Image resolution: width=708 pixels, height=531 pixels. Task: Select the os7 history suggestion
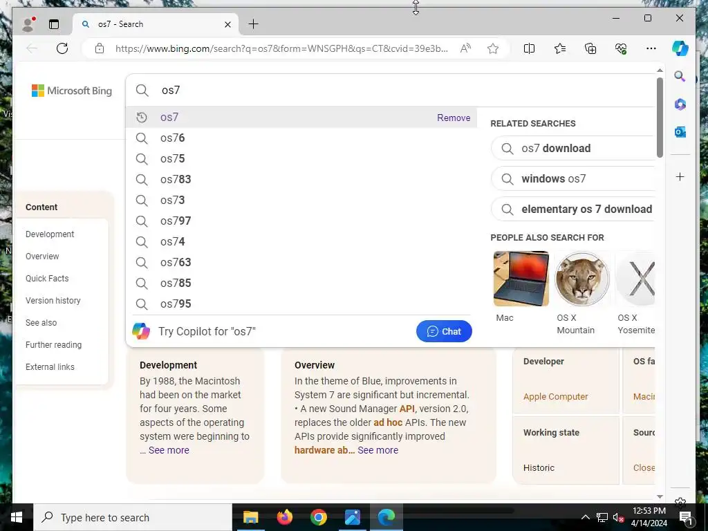tap(301, 118)
